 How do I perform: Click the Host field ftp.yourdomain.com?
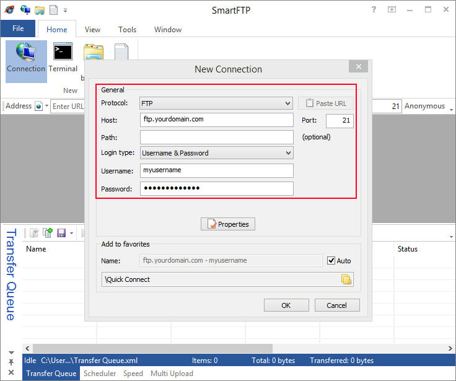tap(217, 120)
